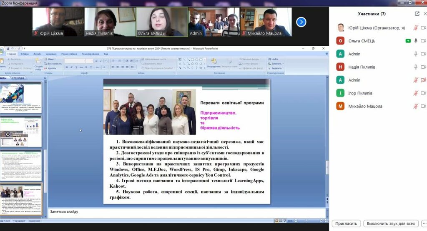
Task: Click Ольга ЄМЕЦЬ's green screen-share icon
Action: (407, 41)
